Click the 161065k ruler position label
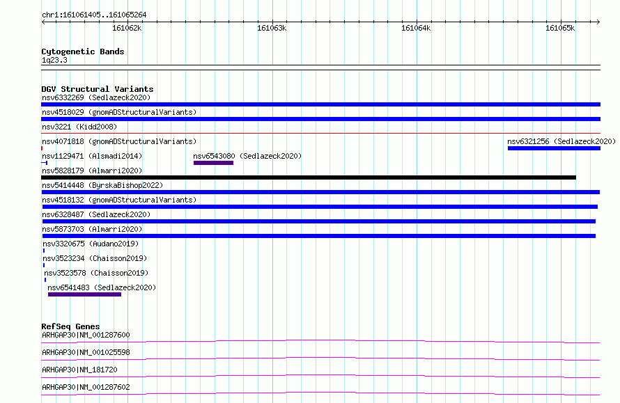The height and width of the screenshot is (403, 620). click(x=560, y=28)
